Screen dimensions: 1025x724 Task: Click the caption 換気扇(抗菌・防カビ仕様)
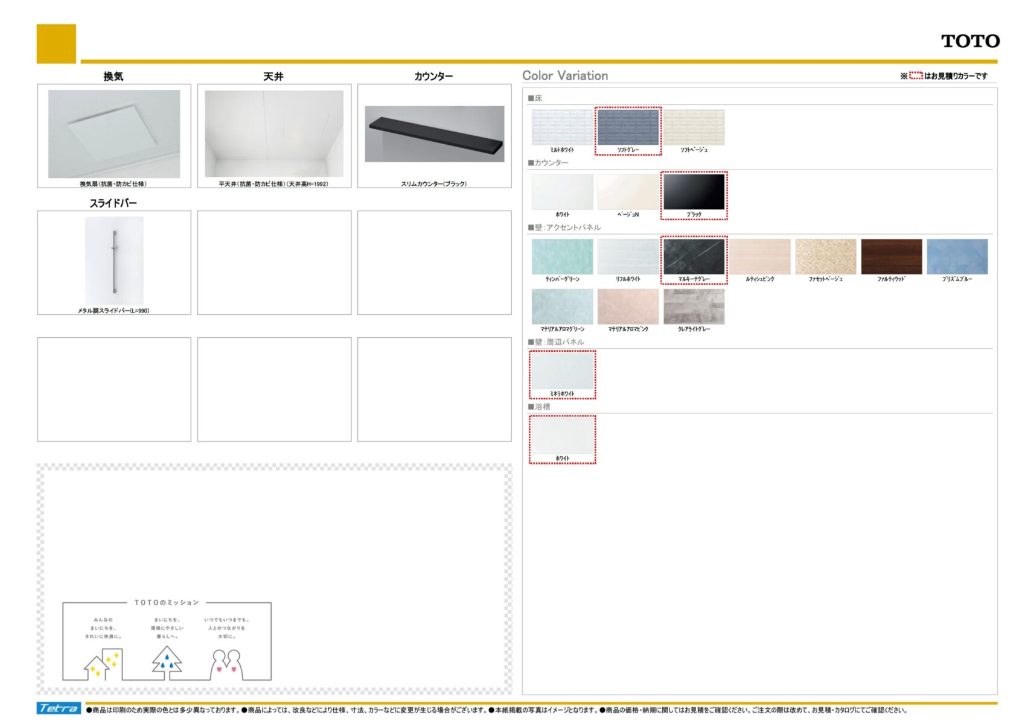113,184
